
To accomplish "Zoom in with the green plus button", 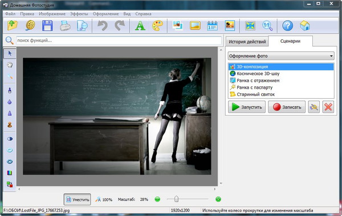I will click(218, 200).
